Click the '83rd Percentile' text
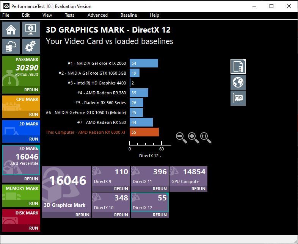Screen dimensions: 298x244 click(24, 164)
